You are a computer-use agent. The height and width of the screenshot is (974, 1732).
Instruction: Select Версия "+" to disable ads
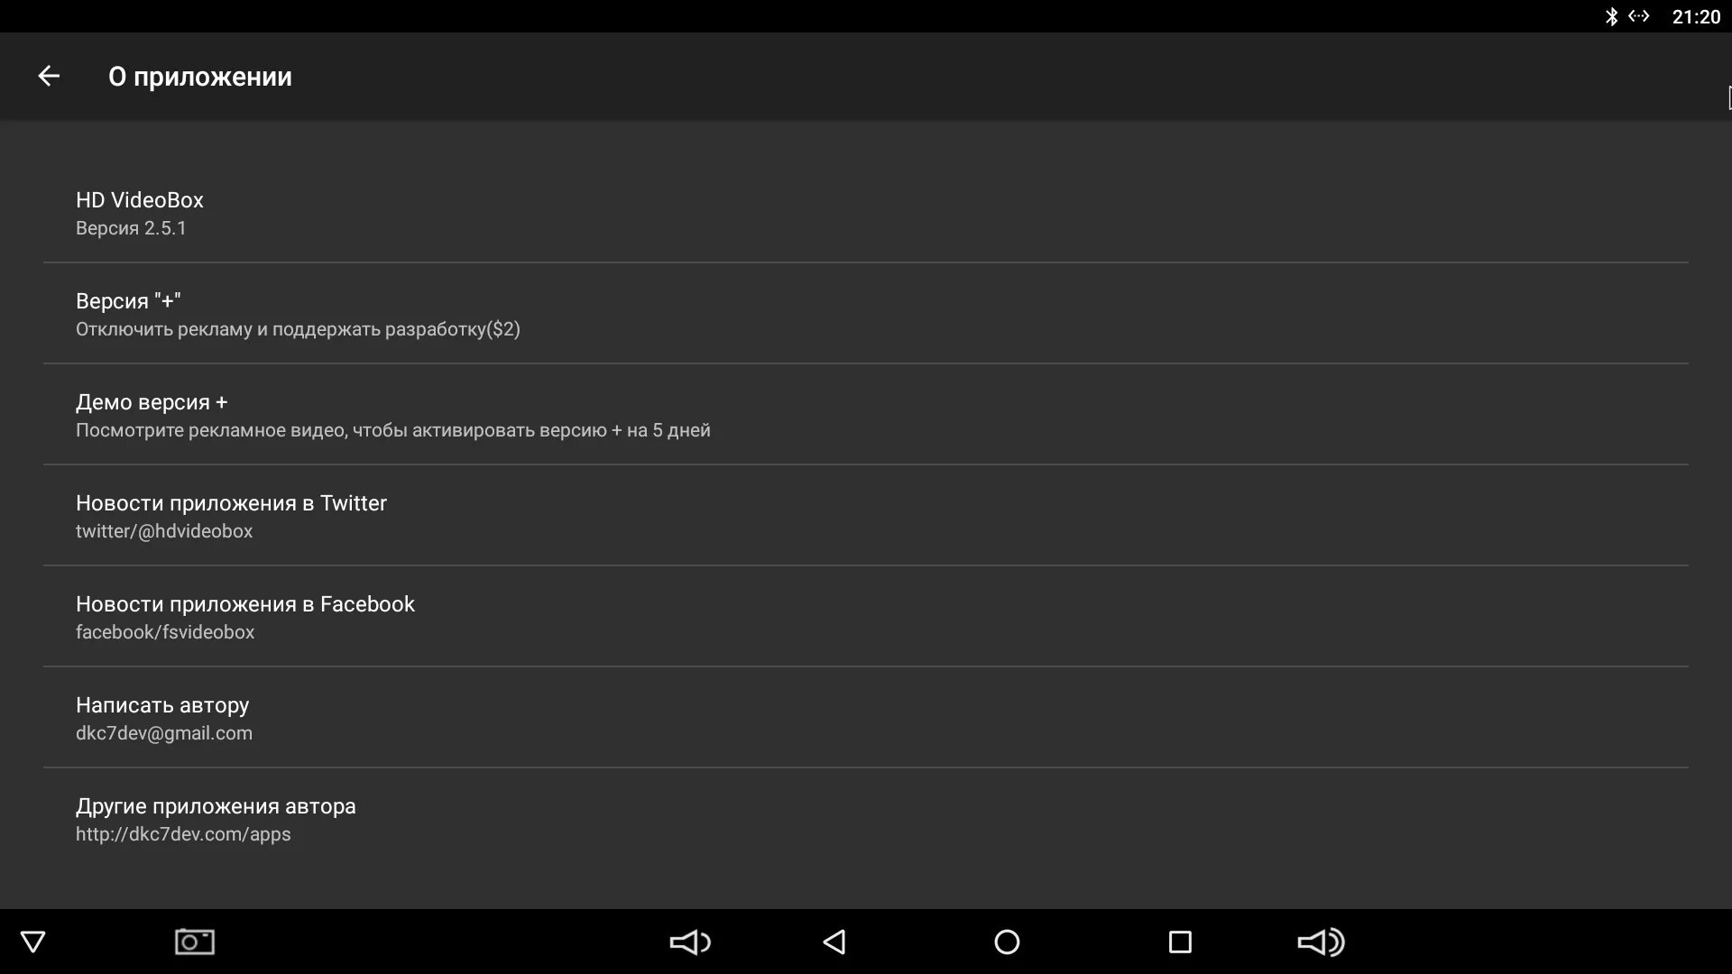[x=866, y=314]
